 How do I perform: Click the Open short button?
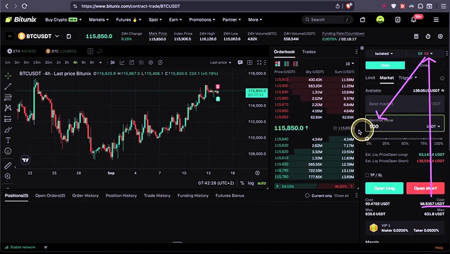pyautogui.click(x=425, y=188)
